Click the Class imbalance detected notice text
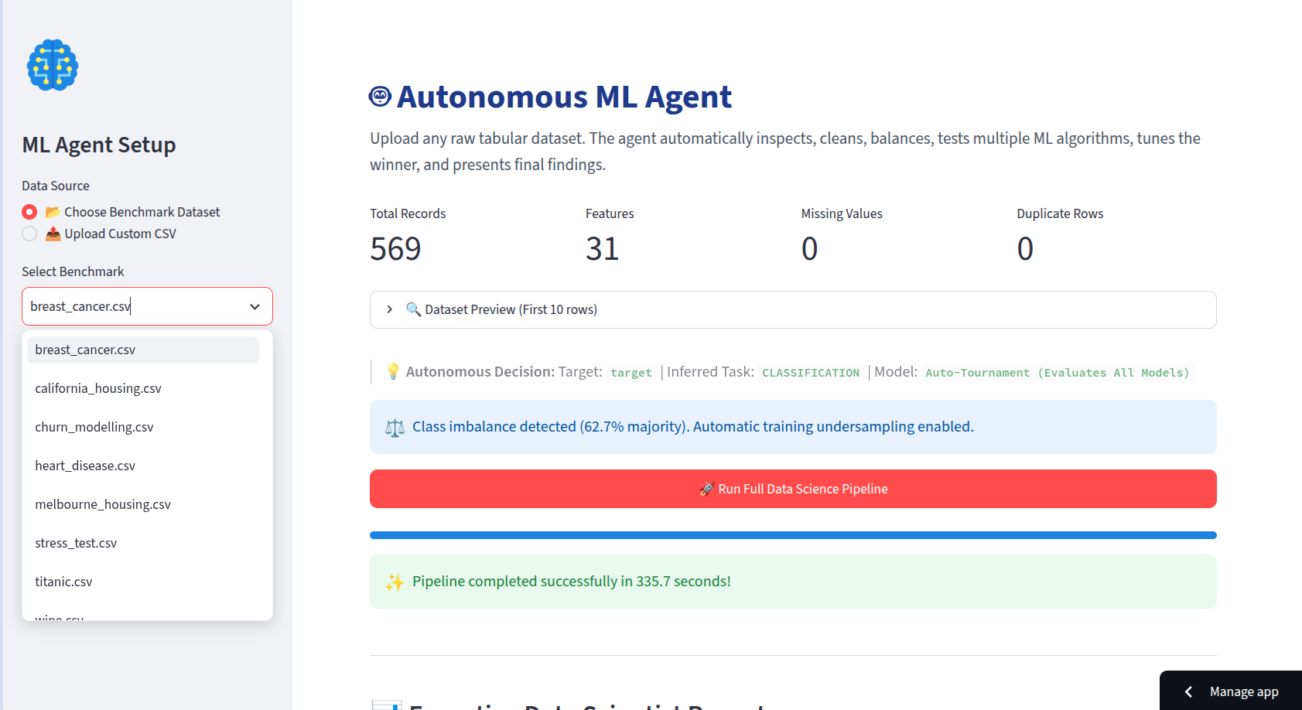Viewport: 1302px width, 710px height. click(x=692, y=426)
